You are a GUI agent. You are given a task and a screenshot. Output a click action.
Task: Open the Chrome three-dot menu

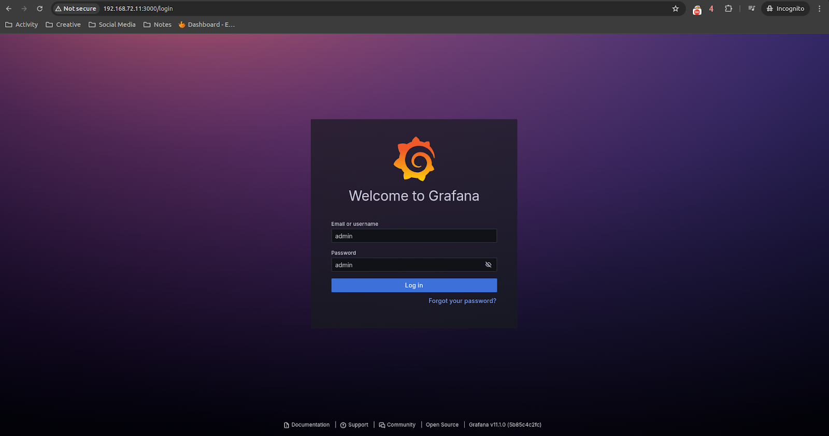point(820,9)
